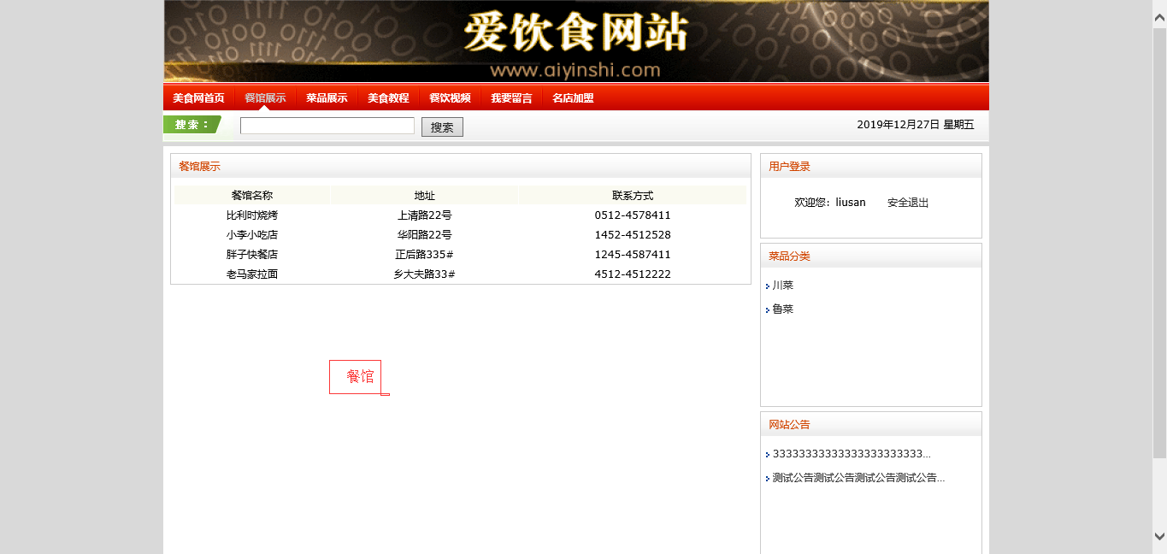Image resolution: width=1167 pixels, height=554 pixels.
Task: Open the 鲁菜 dish category
Action: point(783,309)
